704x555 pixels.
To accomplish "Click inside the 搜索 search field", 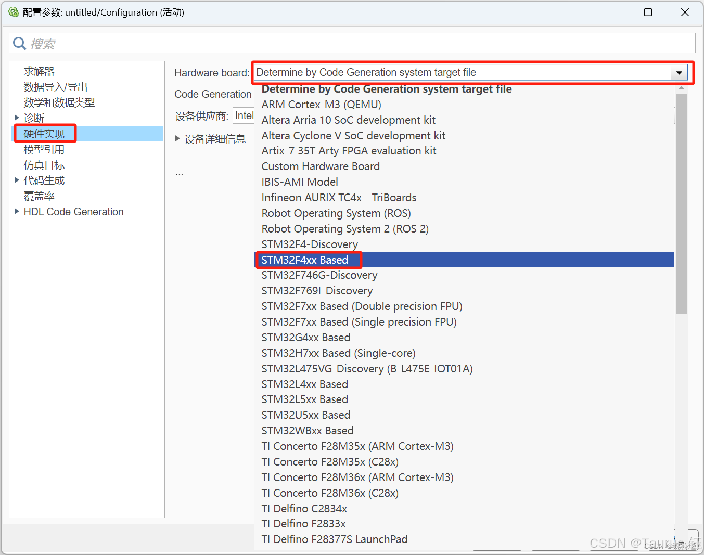I will coord(208,43).
